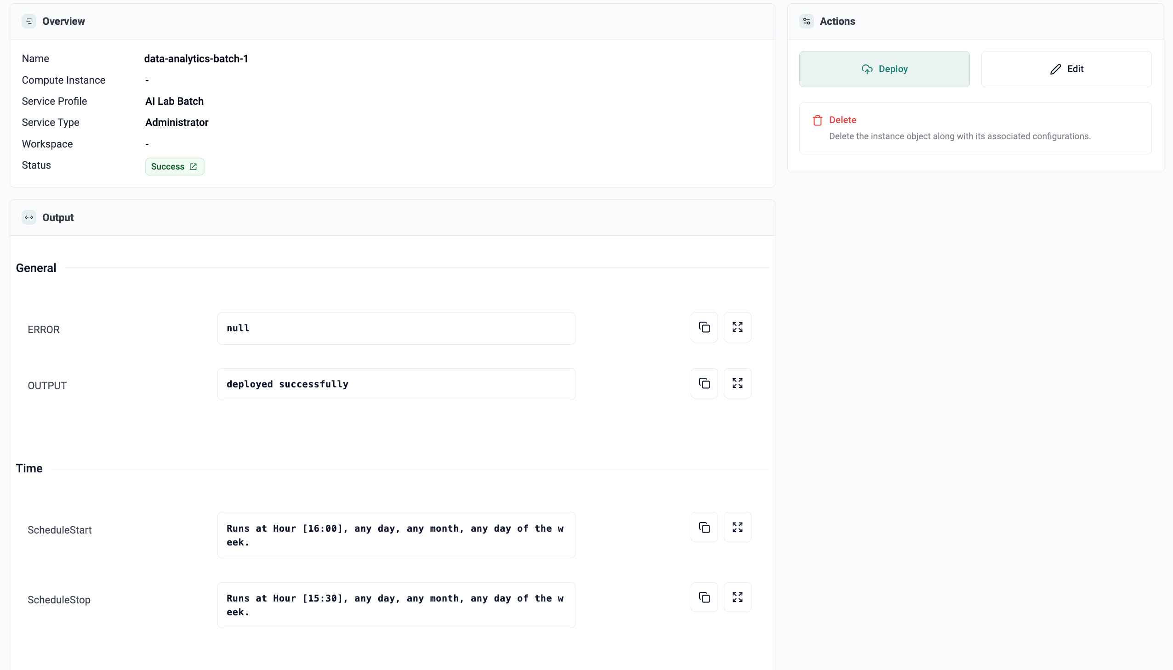Click the red trash Delete icon
Viewport: 1173px width, 670px height.
click(817, 120)
